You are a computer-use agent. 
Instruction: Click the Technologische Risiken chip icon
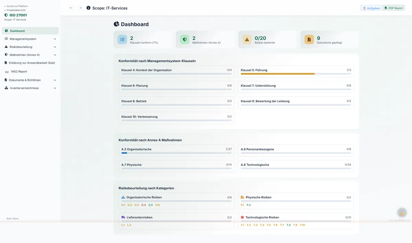pos(242,217)
